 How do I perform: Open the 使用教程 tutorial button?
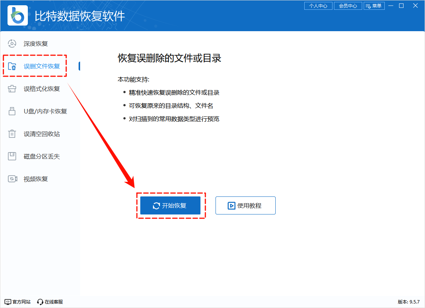[x=246, y=206]
